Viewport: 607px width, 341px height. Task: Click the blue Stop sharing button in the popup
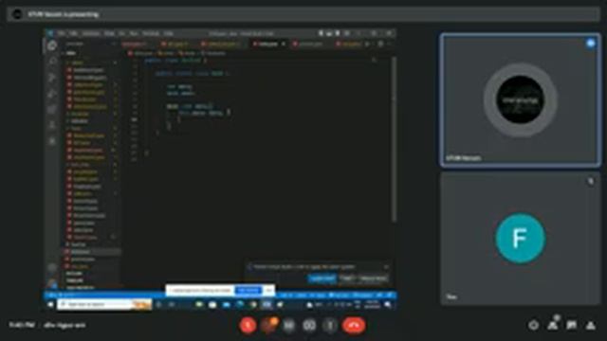(248, 291)
